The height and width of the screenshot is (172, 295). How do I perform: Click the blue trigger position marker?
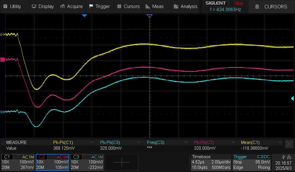click(84, 16)
